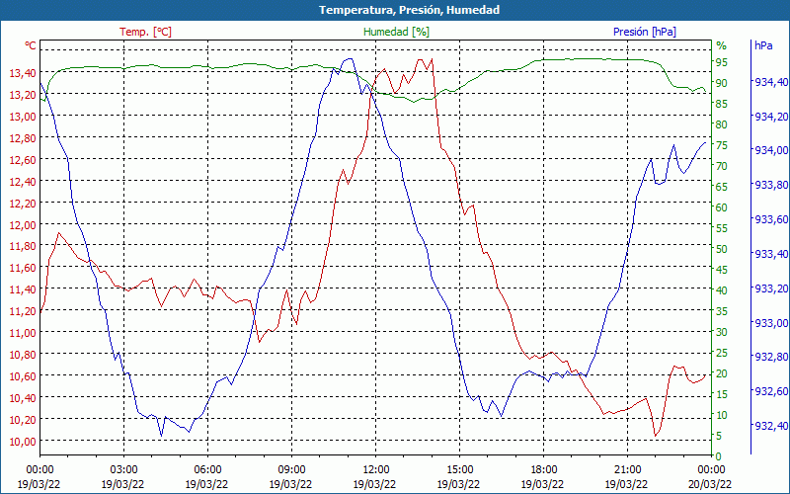Image resolution: width=790 pixels, height=494 pixels.
Task: Click the 11,20 temperature axis value
Action: (x=23, y=311)
